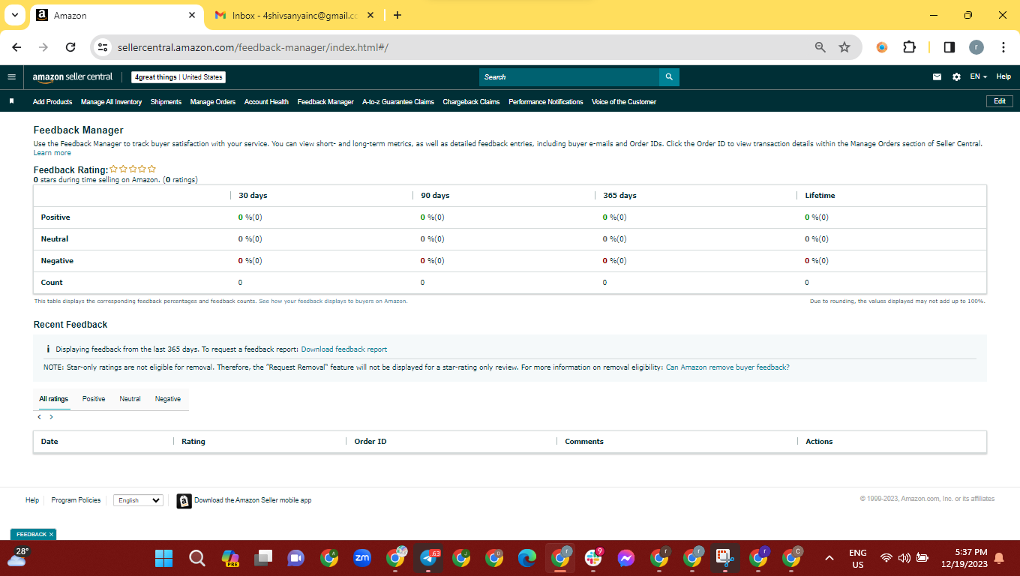This screenshot has width=1020, height=576.
Task: Open Chargeback Claims
Action: [471, 102]
